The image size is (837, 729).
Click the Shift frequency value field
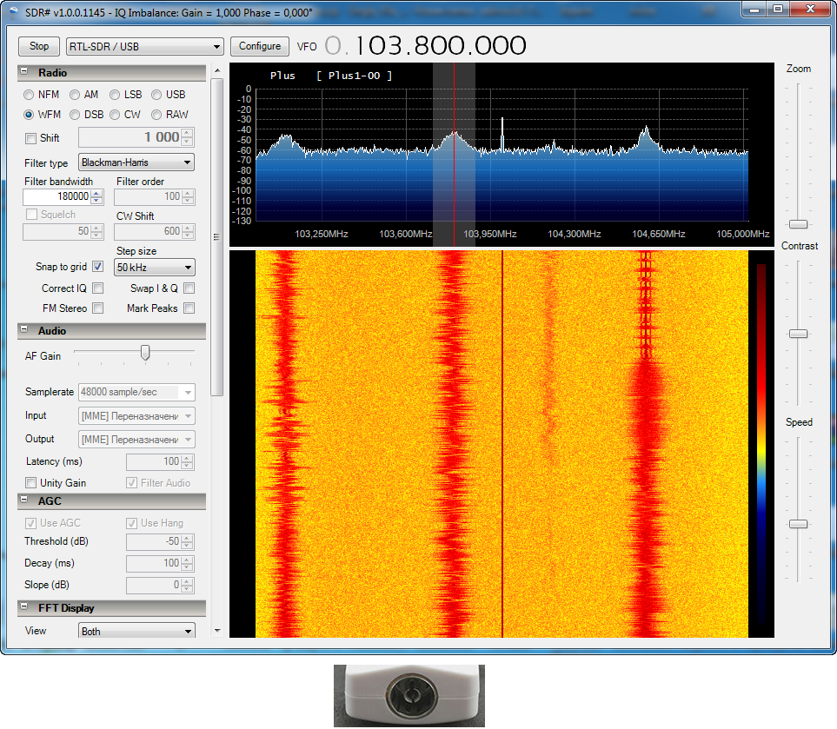tap(130, 137)
